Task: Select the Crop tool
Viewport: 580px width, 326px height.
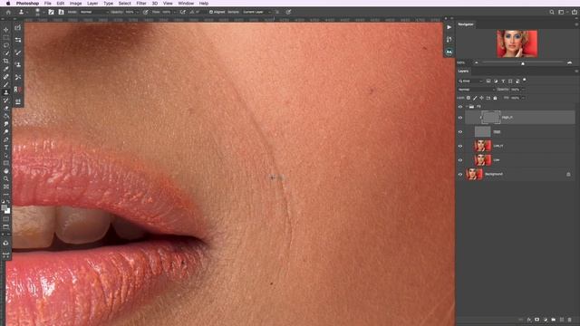Action: (x=6, y=61)
